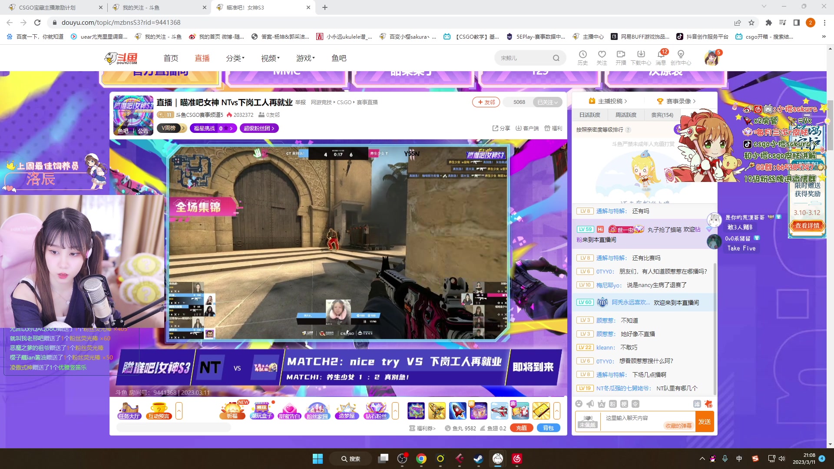
Task: Expand the gift list arrow at far right
Action: (x=557, y=411)
